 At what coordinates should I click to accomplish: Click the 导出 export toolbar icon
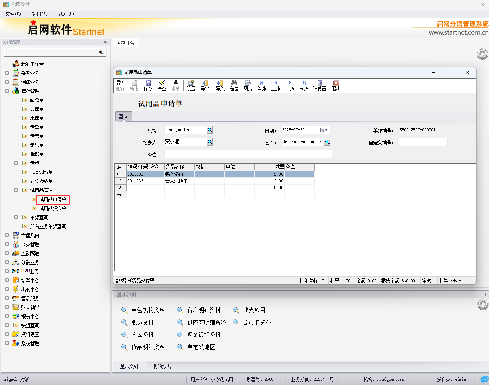205,86
